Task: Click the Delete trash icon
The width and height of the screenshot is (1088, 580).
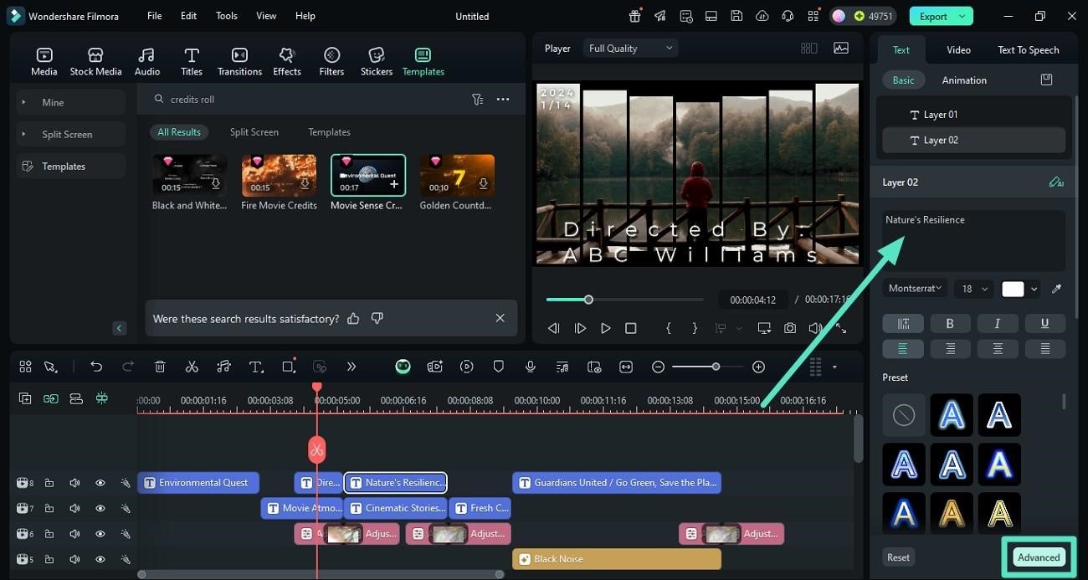Action: (x=160, y=367)
